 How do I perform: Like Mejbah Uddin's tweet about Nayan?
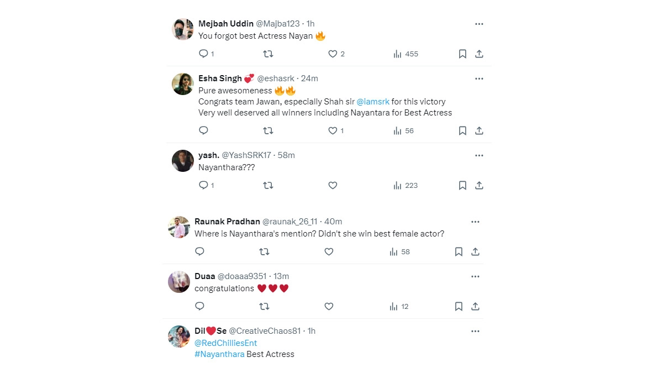click(333, 54)
